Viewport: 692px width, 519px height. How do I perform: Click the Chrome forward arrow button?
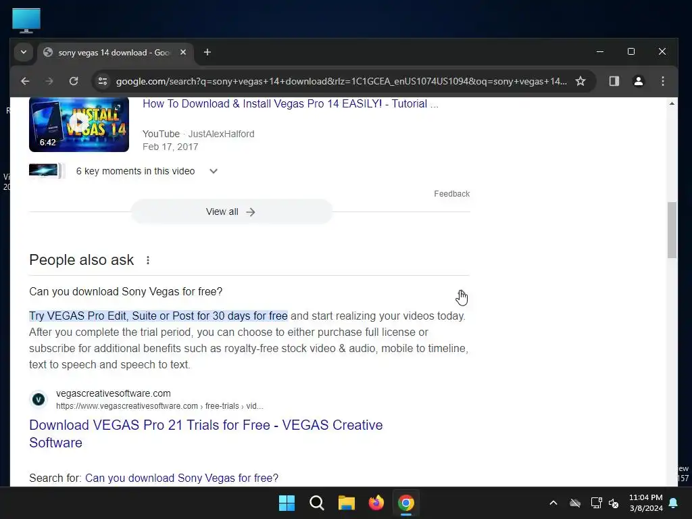pos(49,81)
